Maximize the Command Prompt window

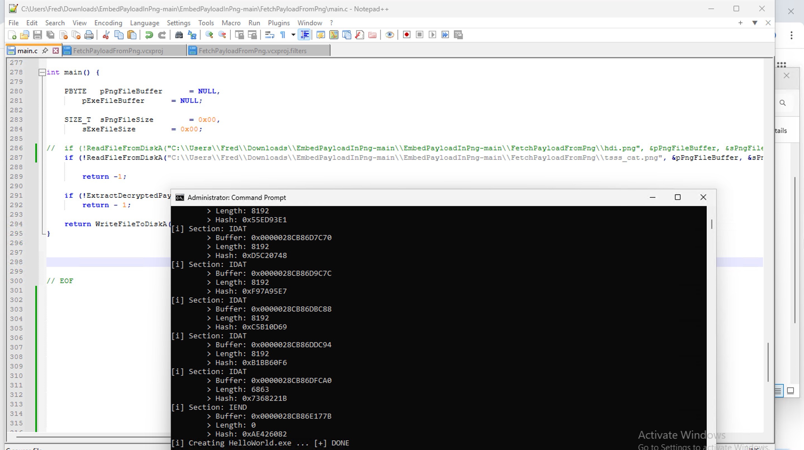pos(678,197)
